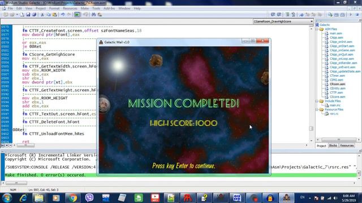
Task: Switch to the Resources tab in explorer panel
Action: [x=347, y=145]
